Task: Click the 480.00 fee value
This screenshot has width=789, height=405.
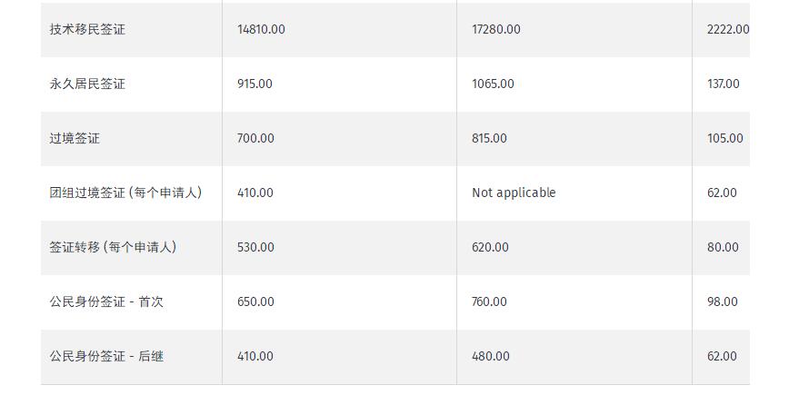Action: pyautogui.click(x=491, y=356)
